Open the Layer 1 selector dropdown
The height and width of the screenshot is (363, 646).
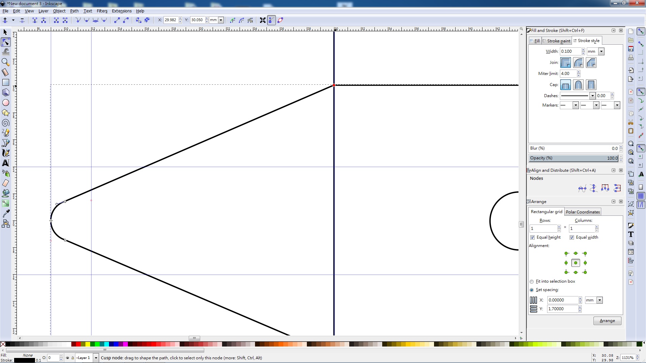[96, 358]
